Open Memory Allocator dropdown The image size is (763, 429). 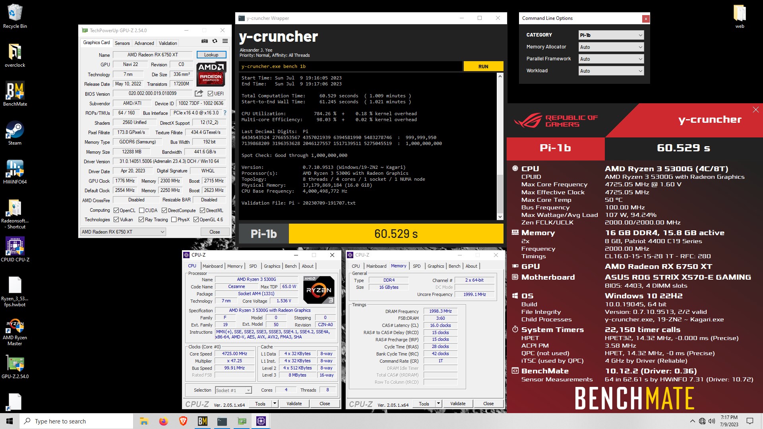(x=611, y=47)
